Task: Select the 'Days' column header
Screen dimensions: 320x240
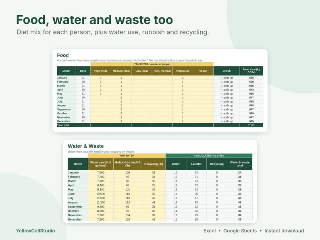Action: tap(83, 71)
